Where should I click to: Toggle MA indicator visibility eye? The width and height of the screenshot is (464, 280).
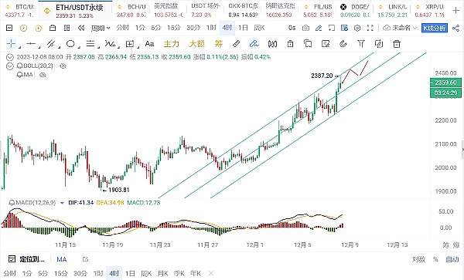pyautogui.click(x=43, y=75)
